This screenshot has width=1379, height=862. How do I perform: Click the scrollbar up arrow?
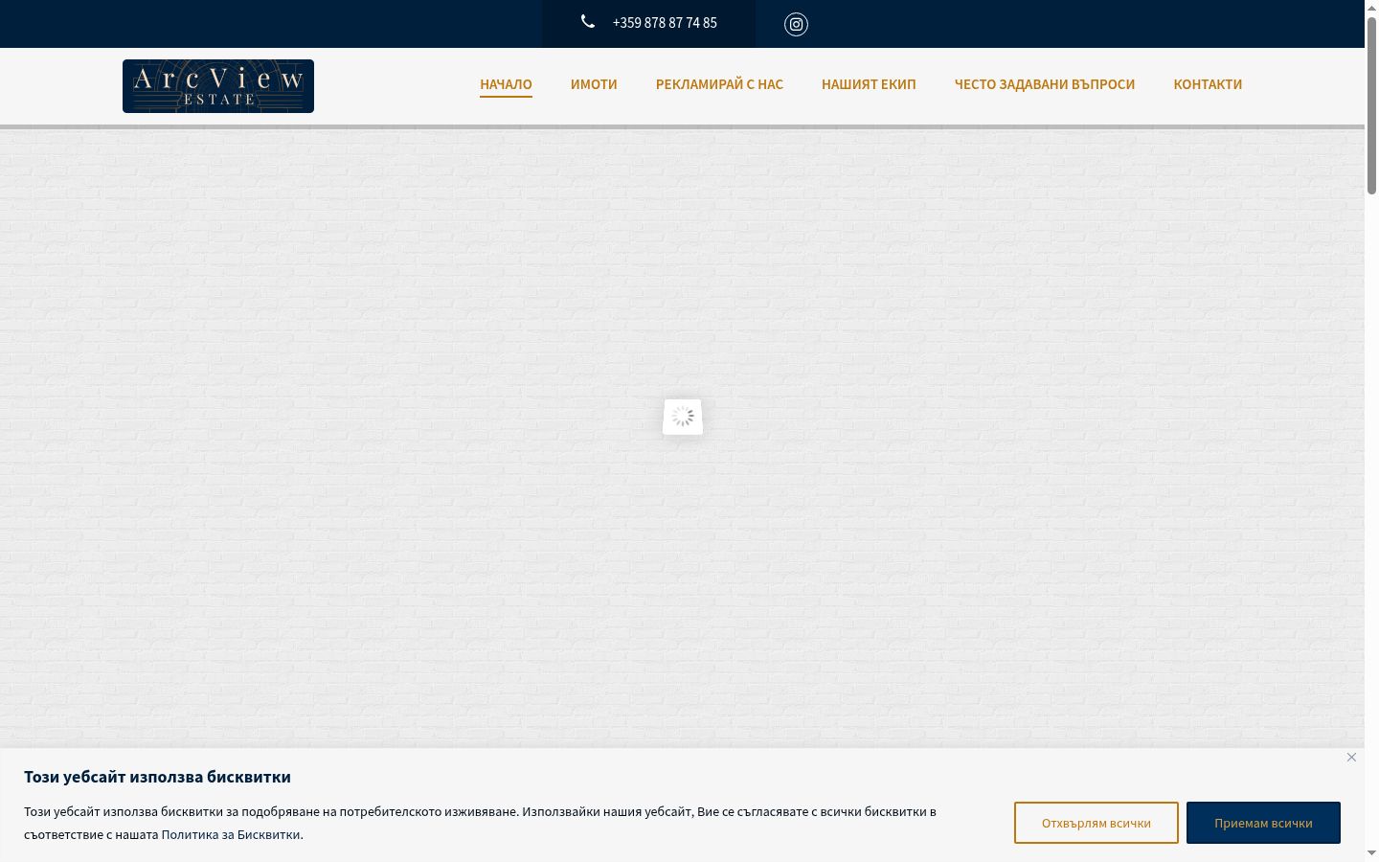click(1371, 8)
